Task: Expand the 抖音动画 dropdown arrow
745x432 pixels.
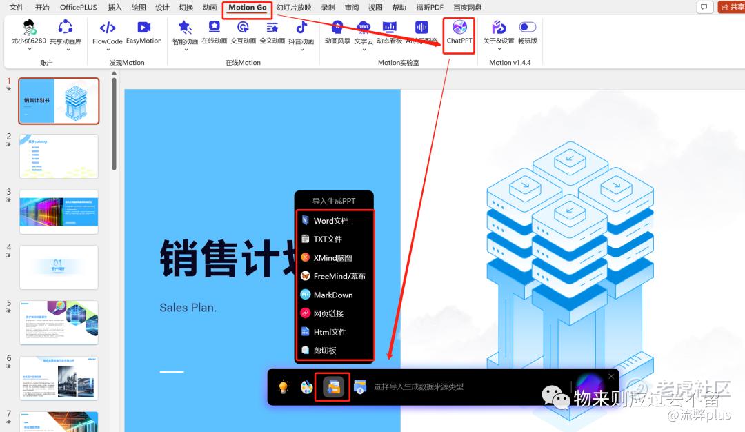Action: tap(301, 49)
